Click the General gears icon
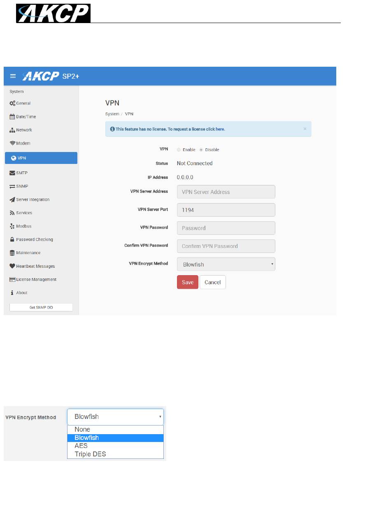 pos(12,103)
